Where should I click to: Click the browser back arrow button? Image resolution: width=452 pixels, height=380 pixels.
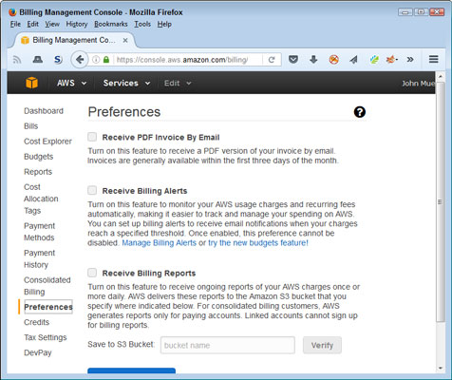(x=79, y=60)
